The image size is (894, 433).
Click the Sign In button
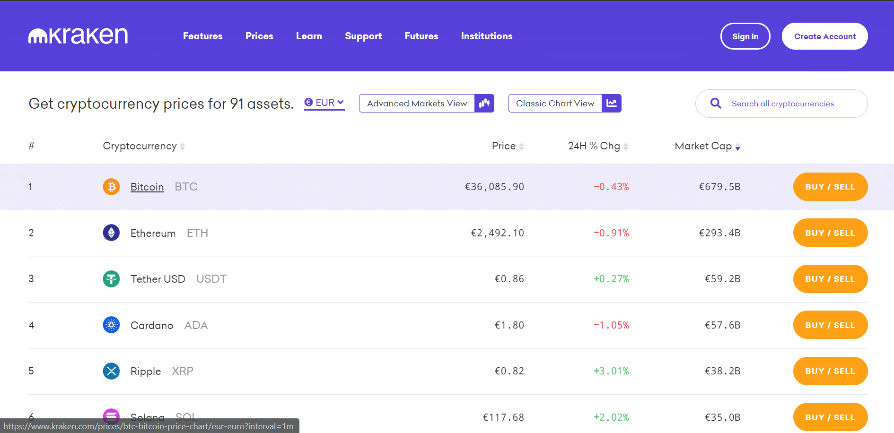tap(745, 36)
